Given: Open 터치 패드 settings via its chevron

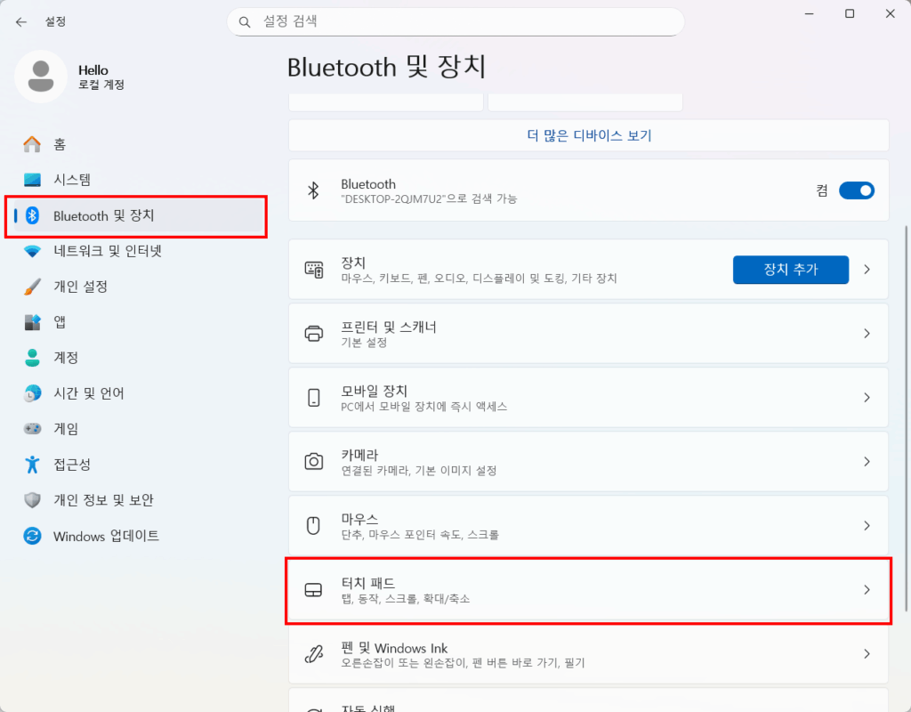Looking at the screenshot, I should tap(867, 590).
